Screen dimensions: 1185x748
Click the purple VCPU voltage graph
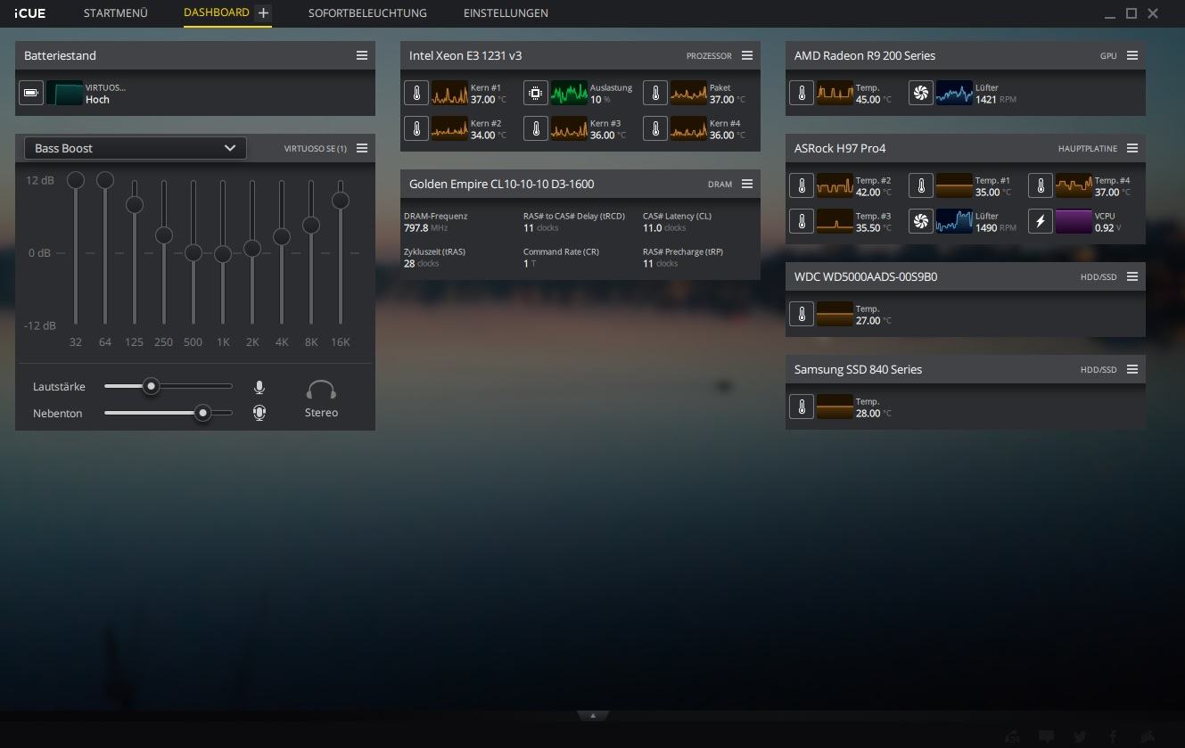tap(1074, 221)
